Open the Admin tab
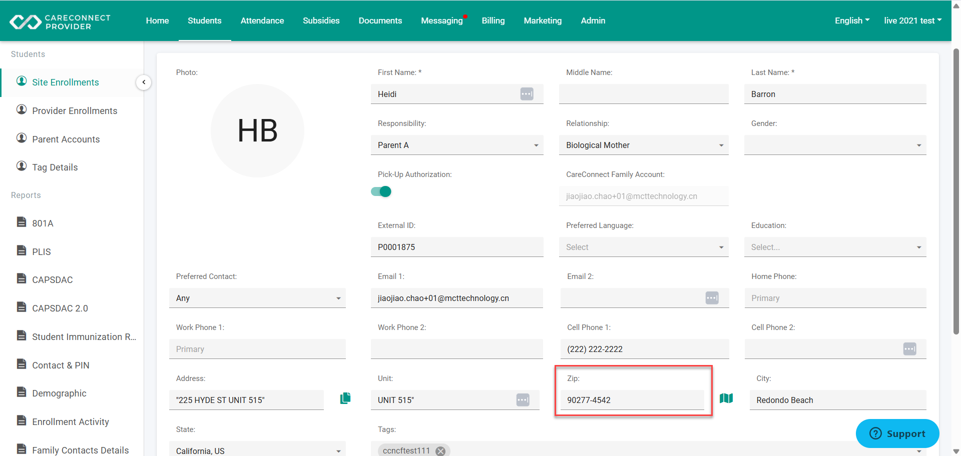Screen dimensions: 961x456 (x=593, y=20)
